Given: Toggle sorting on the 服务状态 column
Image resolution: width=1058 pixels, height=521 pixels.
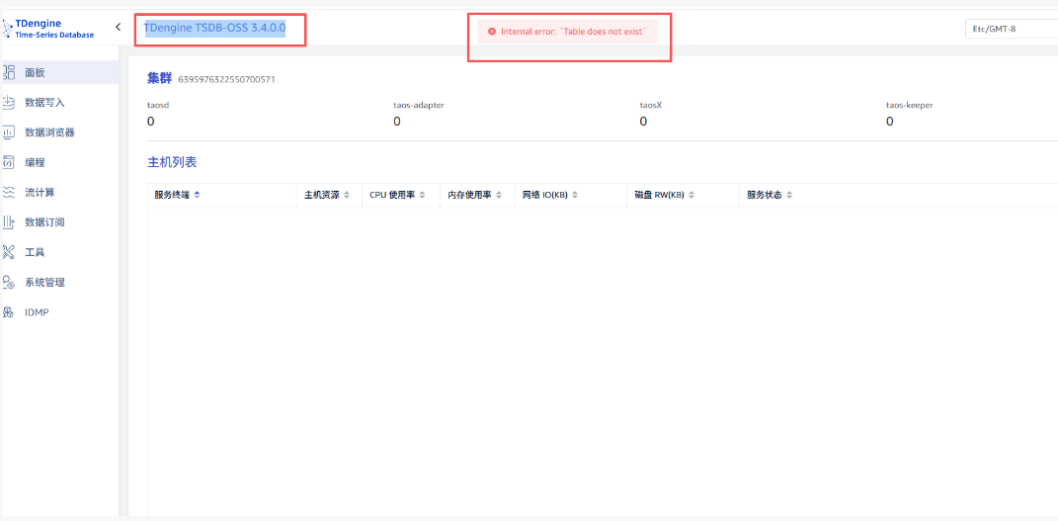Looking at the screenshot, I should click(x=789, y=195).
